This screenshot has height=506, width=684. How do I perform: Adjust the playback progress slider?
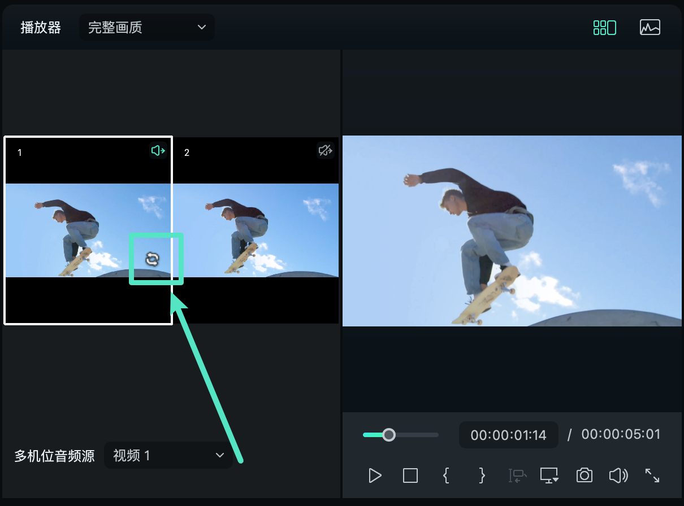tap(389, 435)
